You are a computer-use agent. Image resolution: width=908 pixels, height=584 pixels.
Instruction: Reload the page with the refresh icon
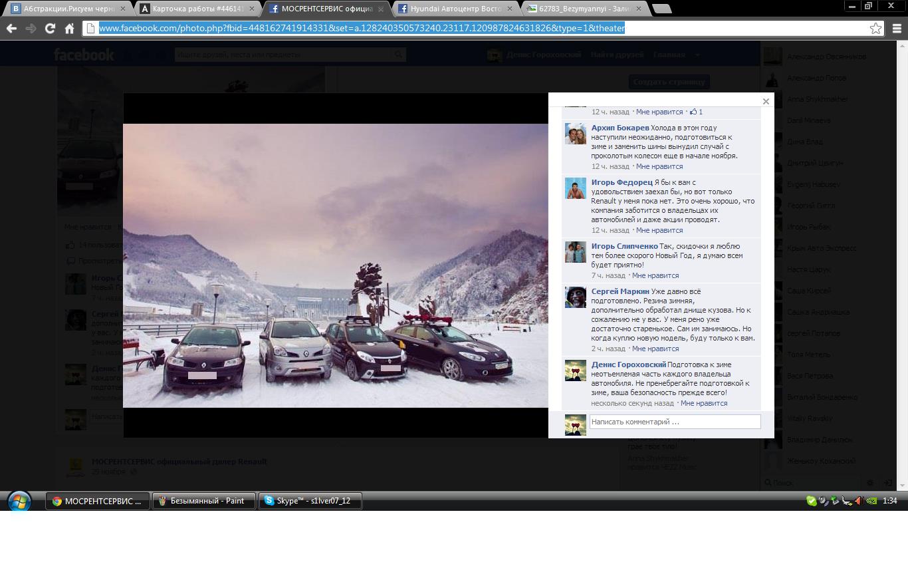click(50, 29)
